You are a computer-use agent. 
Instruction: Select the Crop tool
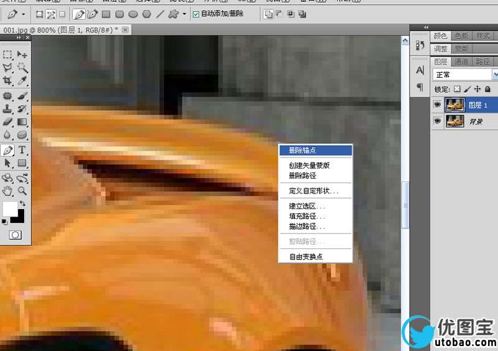coord(7,80)
